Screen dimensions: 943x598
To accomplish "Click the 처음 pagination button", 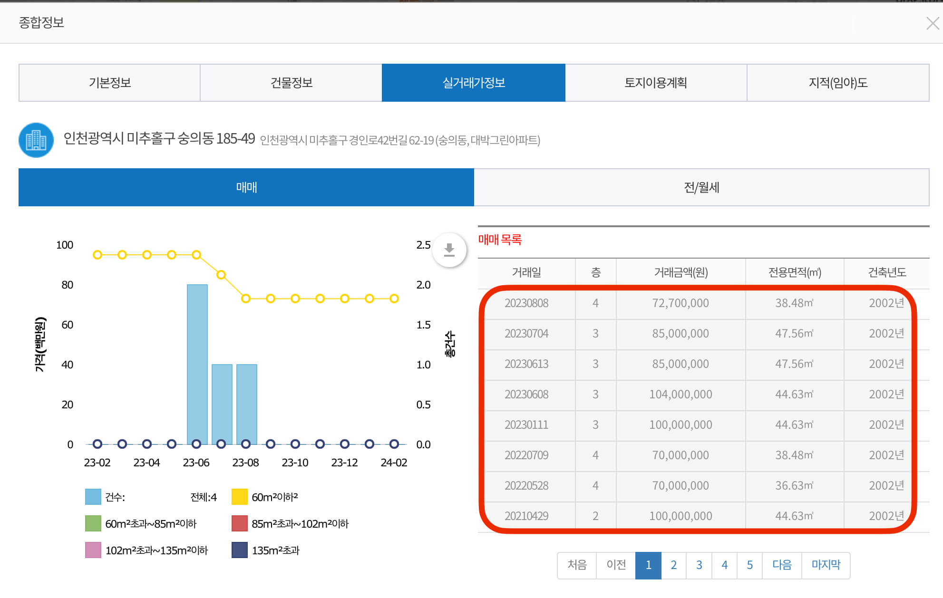I will [x=577, y=565].
